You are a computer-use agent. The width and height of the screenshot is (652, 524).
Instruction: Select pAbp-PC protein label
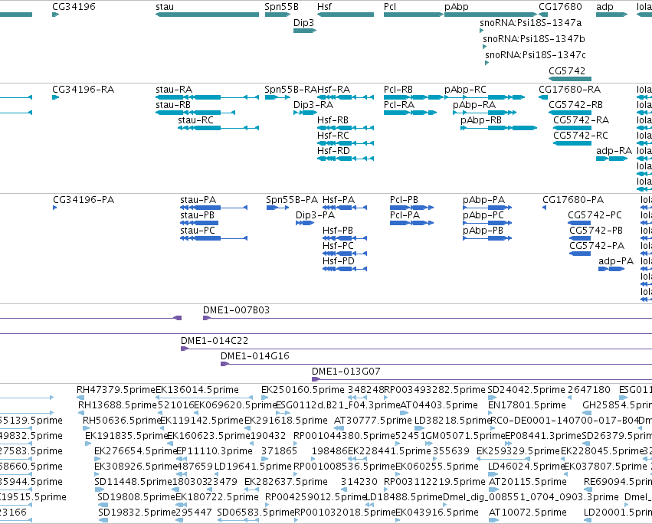coord(483,215)
